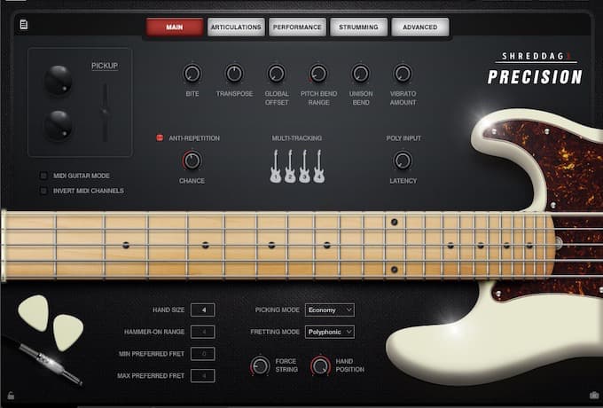The image size is (603, 408).
Task: Open the notes document icon at top left
Action: 23,25
